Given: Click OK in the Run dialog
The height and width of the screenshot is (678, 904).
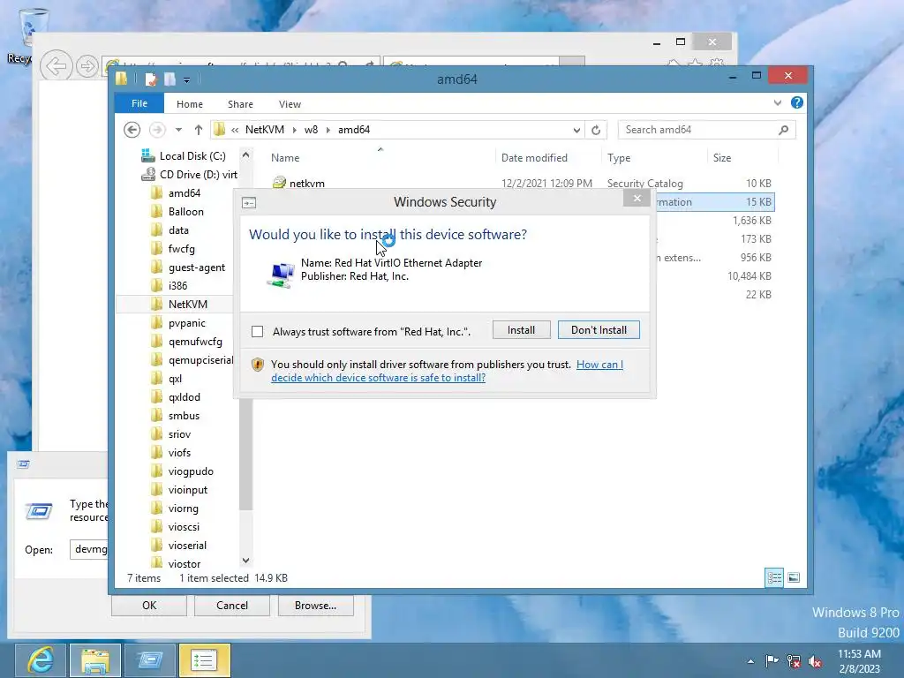Looking at the screenshot, I should click(x=148, y=606).
